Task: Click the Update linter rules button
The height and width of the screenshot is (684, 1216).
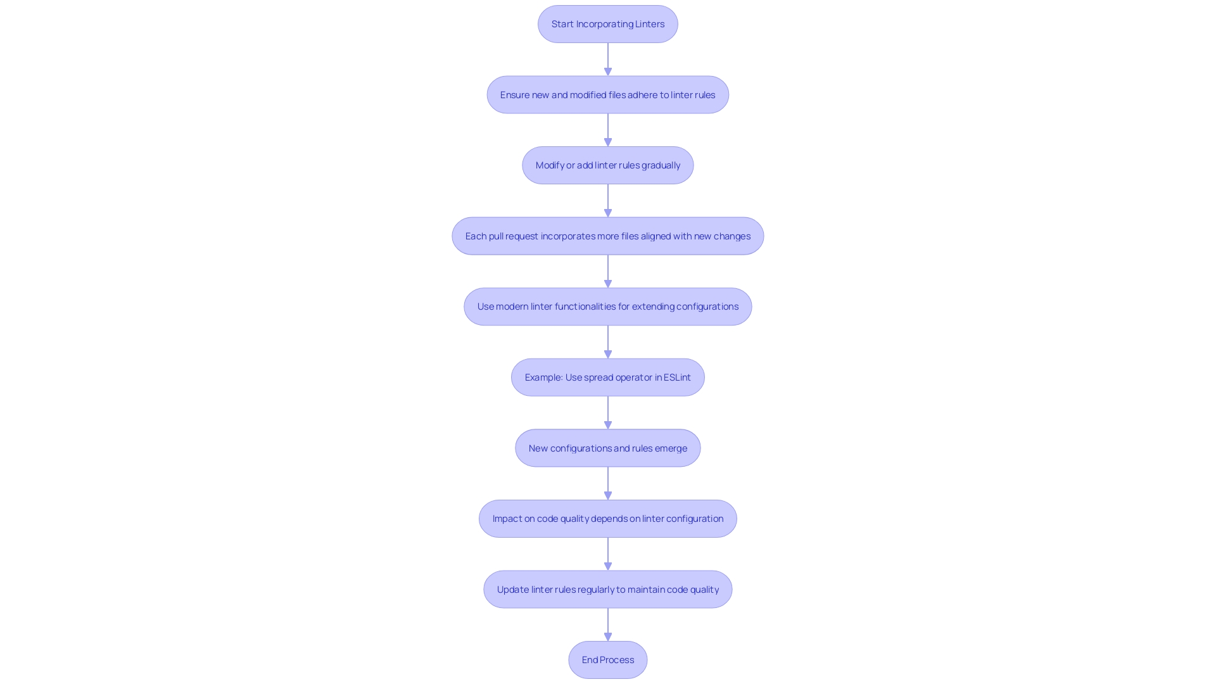Action: 608,589
